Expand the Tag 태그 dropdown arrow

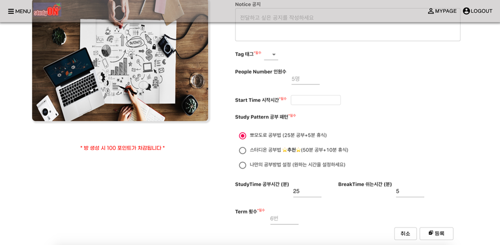point(273,55)
